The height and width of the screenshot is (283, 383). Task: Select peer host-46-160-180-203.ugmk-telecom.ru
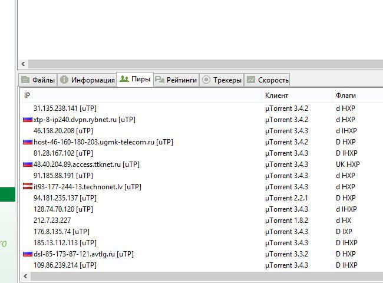(x=103, y=142)
